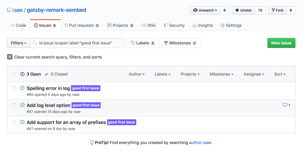Click the 3 Open issues filter
Image resolution: width=304 pixels, height=152 pixels.
click(31, 74)
